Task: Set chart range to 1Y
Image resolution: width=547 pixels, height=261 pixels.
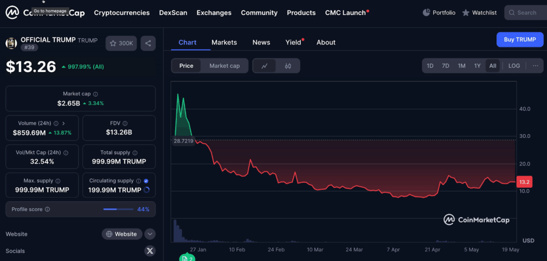Action: coord(477,66)
